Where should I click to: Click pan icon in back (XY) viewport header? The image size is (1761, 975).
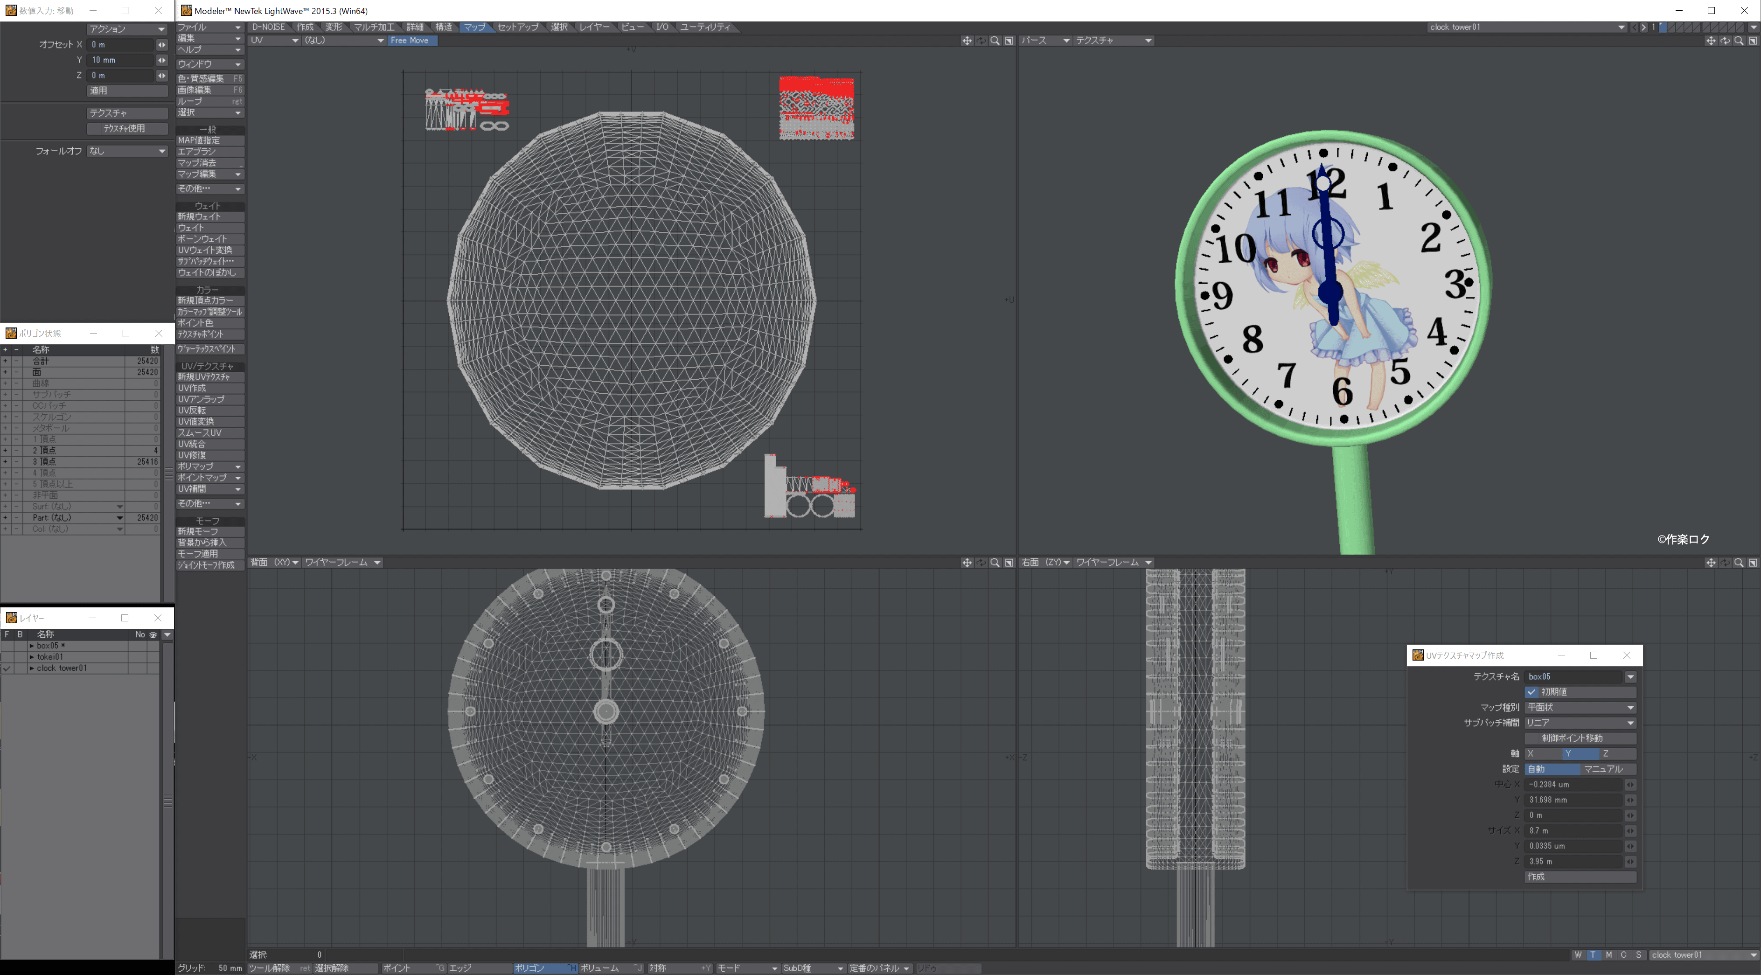coord(967,563)
